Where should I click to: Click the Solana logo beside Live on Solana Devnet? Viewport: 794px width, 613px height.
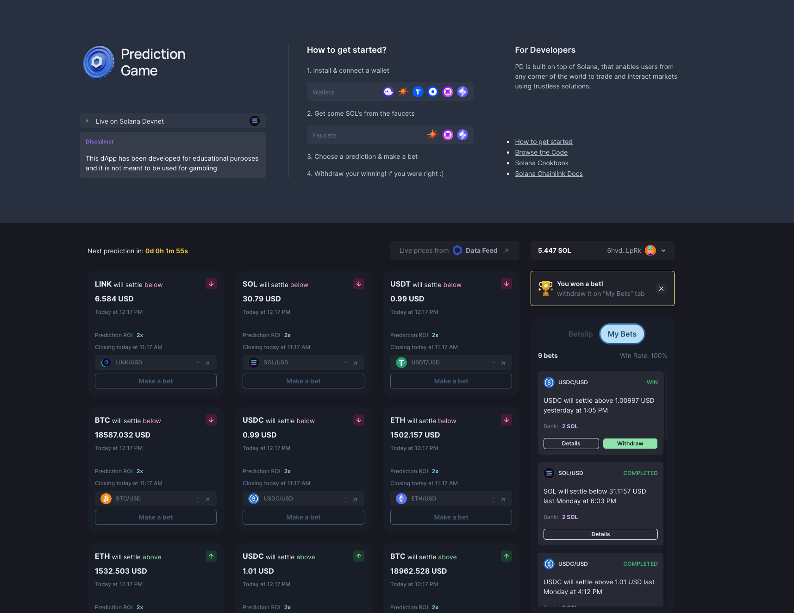[255, 121]
